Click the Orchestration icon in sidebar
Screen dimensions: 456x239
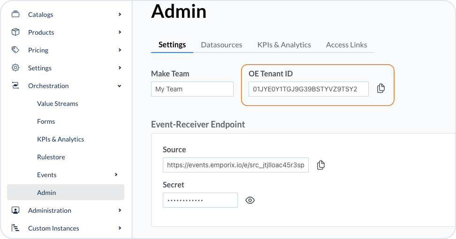(15, 86)
